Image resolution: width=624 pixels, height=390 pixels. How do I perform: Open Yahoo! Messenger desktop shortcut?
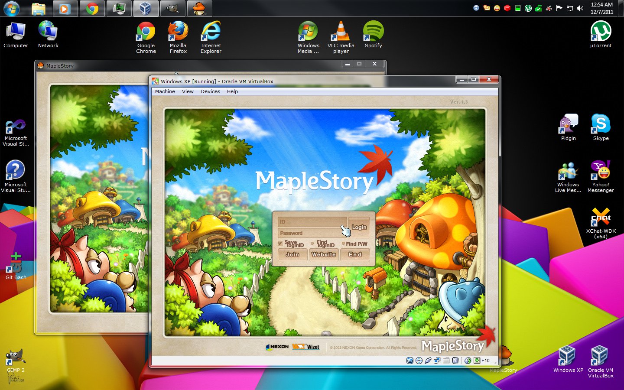[601, 177]
